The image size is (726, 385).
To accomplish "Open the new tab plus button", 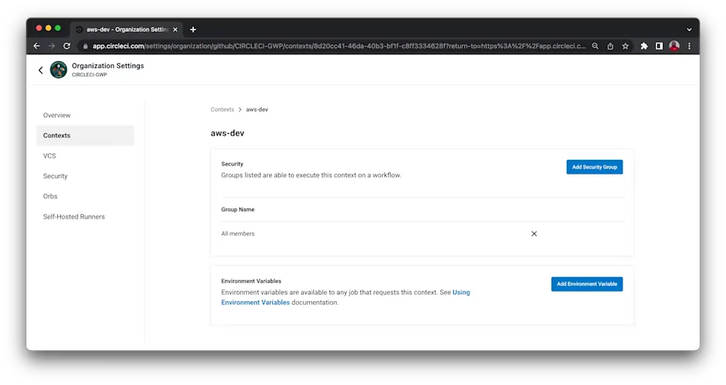I will click(x=193, y=30).
